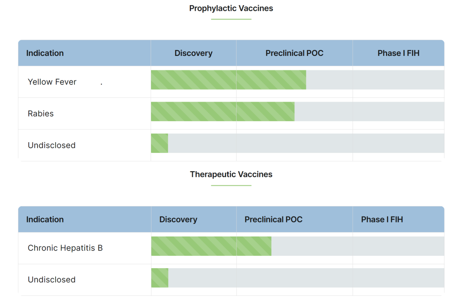Select Indication header in Prophylactic Vaccines table

(45, 53)
